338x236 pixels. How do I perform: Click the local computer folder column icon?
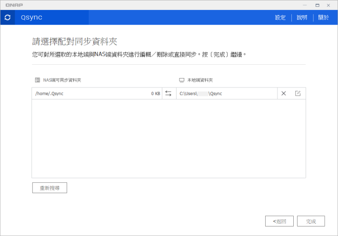(182, 80)
